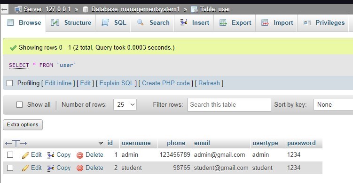The height and width of the screenshot is (183, 353).
Task: Click cell admin@gmail.com
Action: point(220,155)
